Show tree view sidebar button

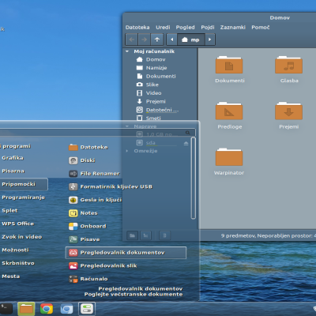click(145, 235)
